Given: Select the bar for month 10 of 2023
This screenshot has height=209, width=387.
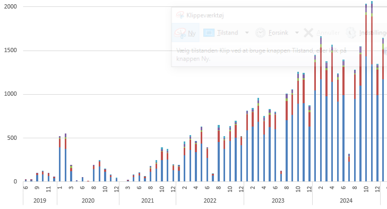Looking at the screenshot, I should point(298,127).
